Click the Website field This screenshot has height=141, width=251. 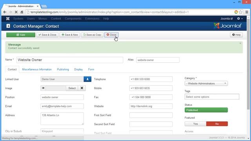(151, 106)
